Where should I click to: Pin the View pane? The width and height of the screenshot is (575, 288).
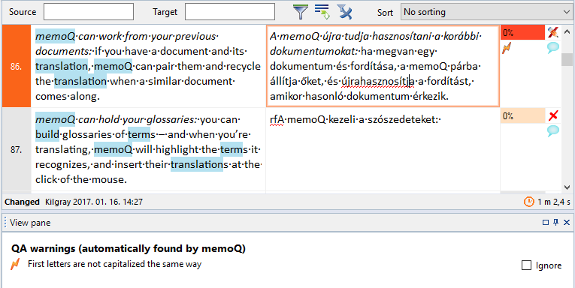pos(556,222)
